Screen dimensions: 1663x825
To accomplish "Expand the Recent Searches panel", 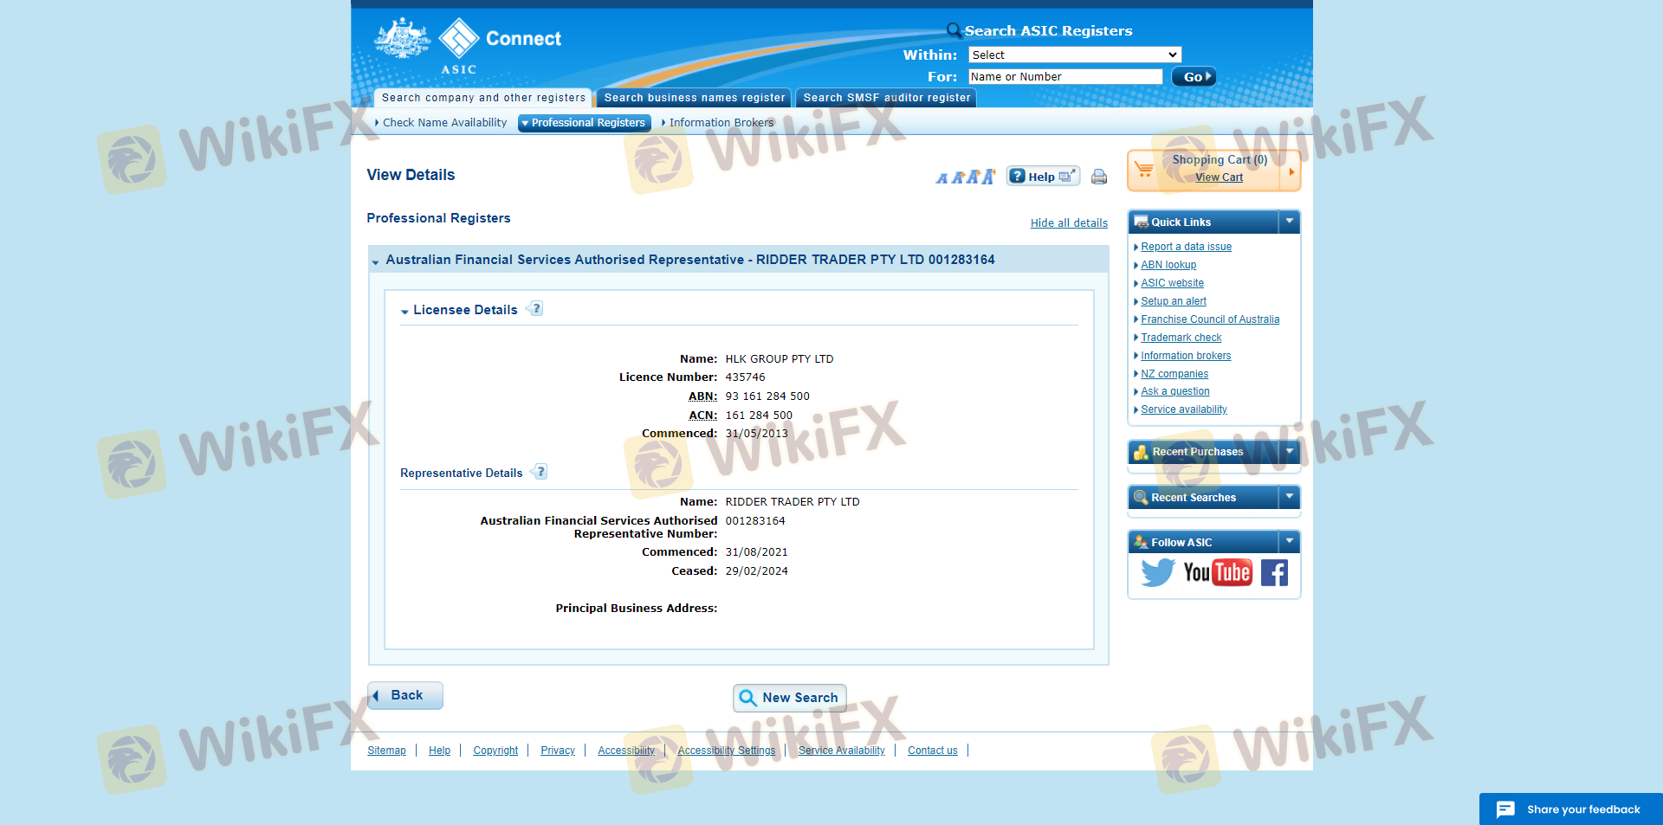I will pyautogui.click(x=1289, y=497).
